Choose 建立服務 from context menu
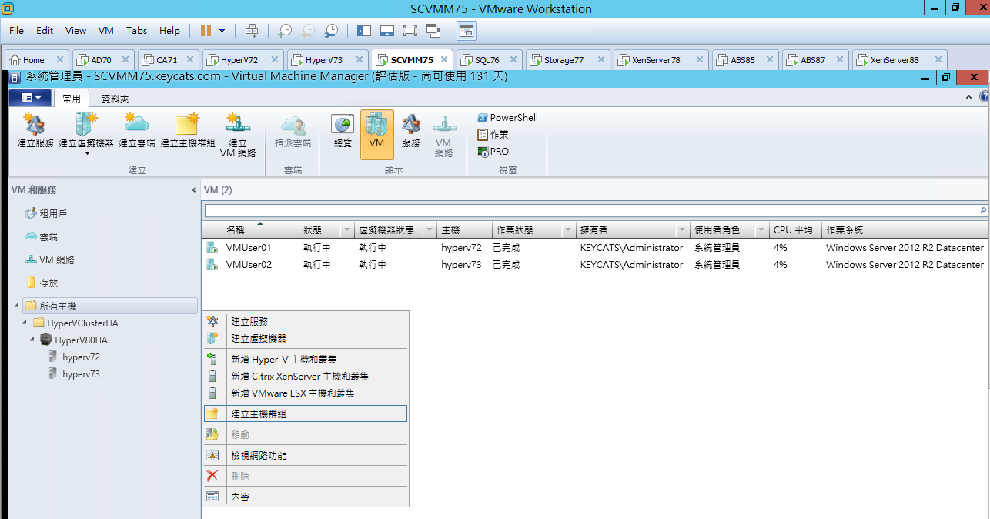The image size is (990, 519). tap(306, 321)
